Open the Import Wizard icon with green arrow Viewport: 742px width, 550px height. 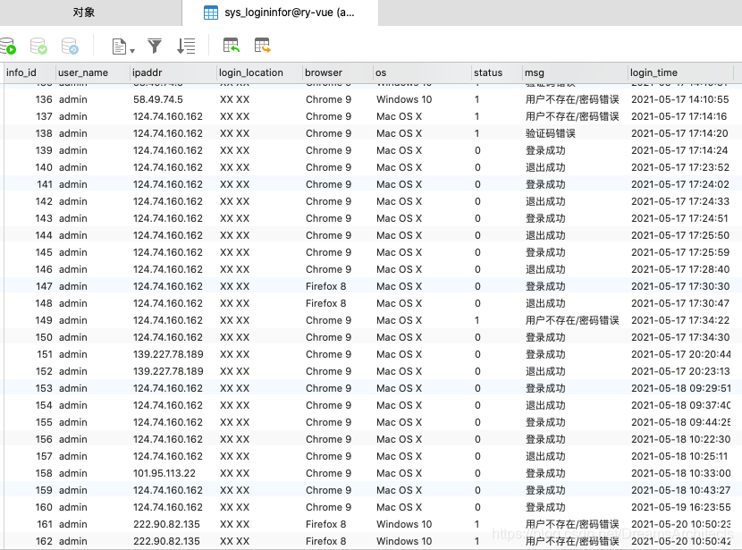pos(231,45)
